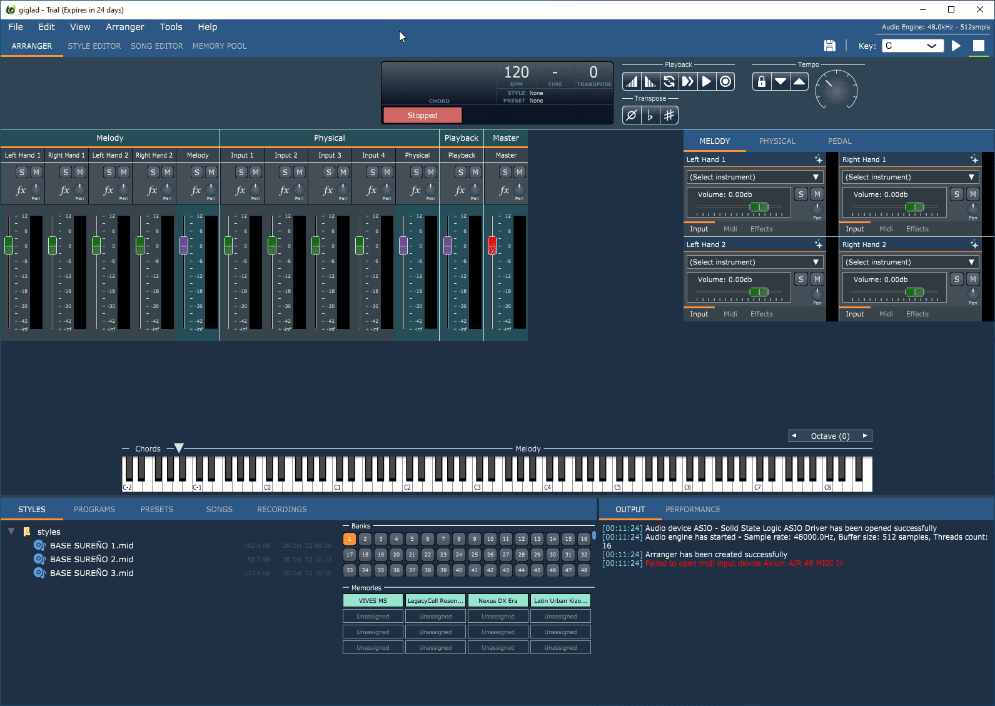Screen dimensions: 995x706
Task: Open Left Hand 1 instrument dropdown
Action: tap(754, 177)
